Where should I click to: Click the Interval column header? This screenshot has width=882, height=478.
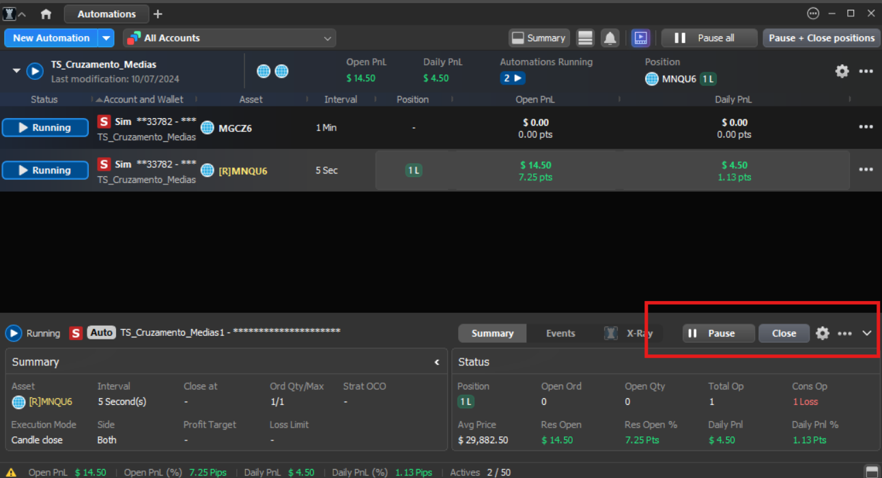pyautogui.click(x=341, y=100)
